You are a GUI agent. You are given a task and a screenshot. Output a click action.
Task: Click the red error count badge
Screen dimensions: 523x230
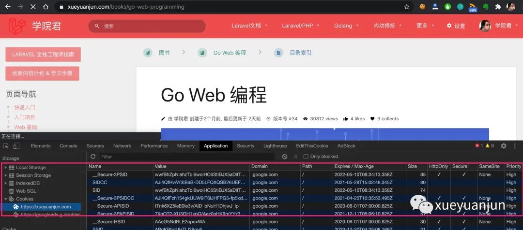(x=479, y=146)
